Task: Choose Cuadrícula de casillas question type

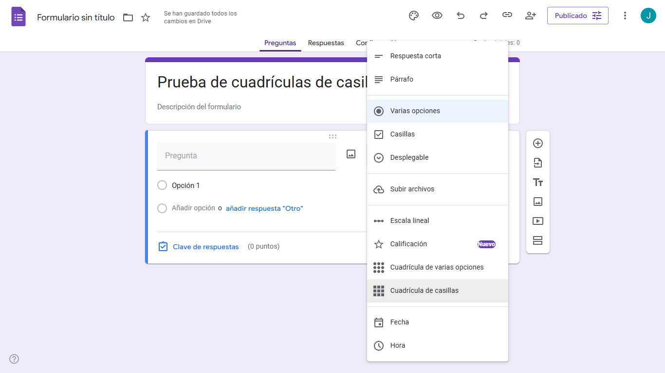Action: 424,291
